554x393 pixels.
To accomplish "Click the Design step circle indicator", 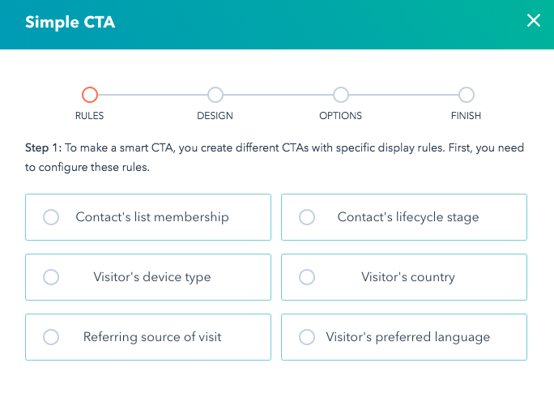I will [215, 95].
